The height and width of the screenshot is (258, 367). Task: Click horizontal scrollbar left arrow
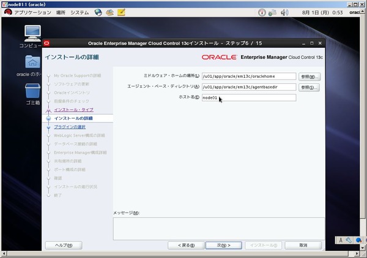tap(4, 254)
